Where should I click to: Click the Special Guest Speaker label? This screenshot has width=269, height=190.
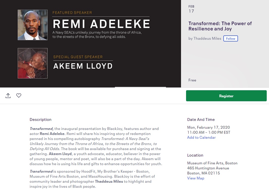[78, 57]
